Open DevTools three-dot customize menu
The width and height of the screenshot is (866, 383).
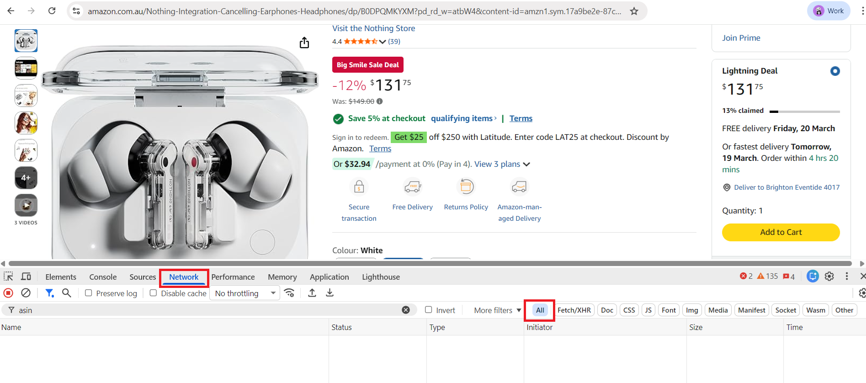[847, 276]
